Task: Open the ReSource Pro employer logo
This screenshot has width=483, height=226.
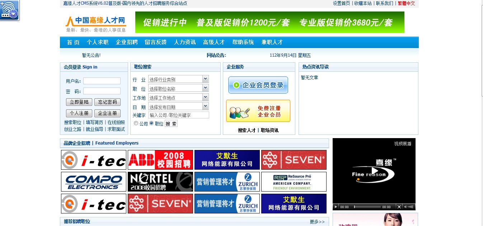Action: [294, 182]
